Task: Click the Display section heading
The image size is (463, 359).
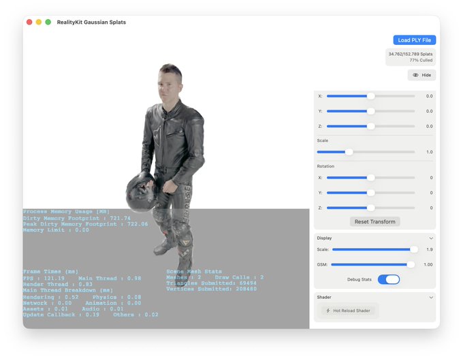Action: (324, 238)
